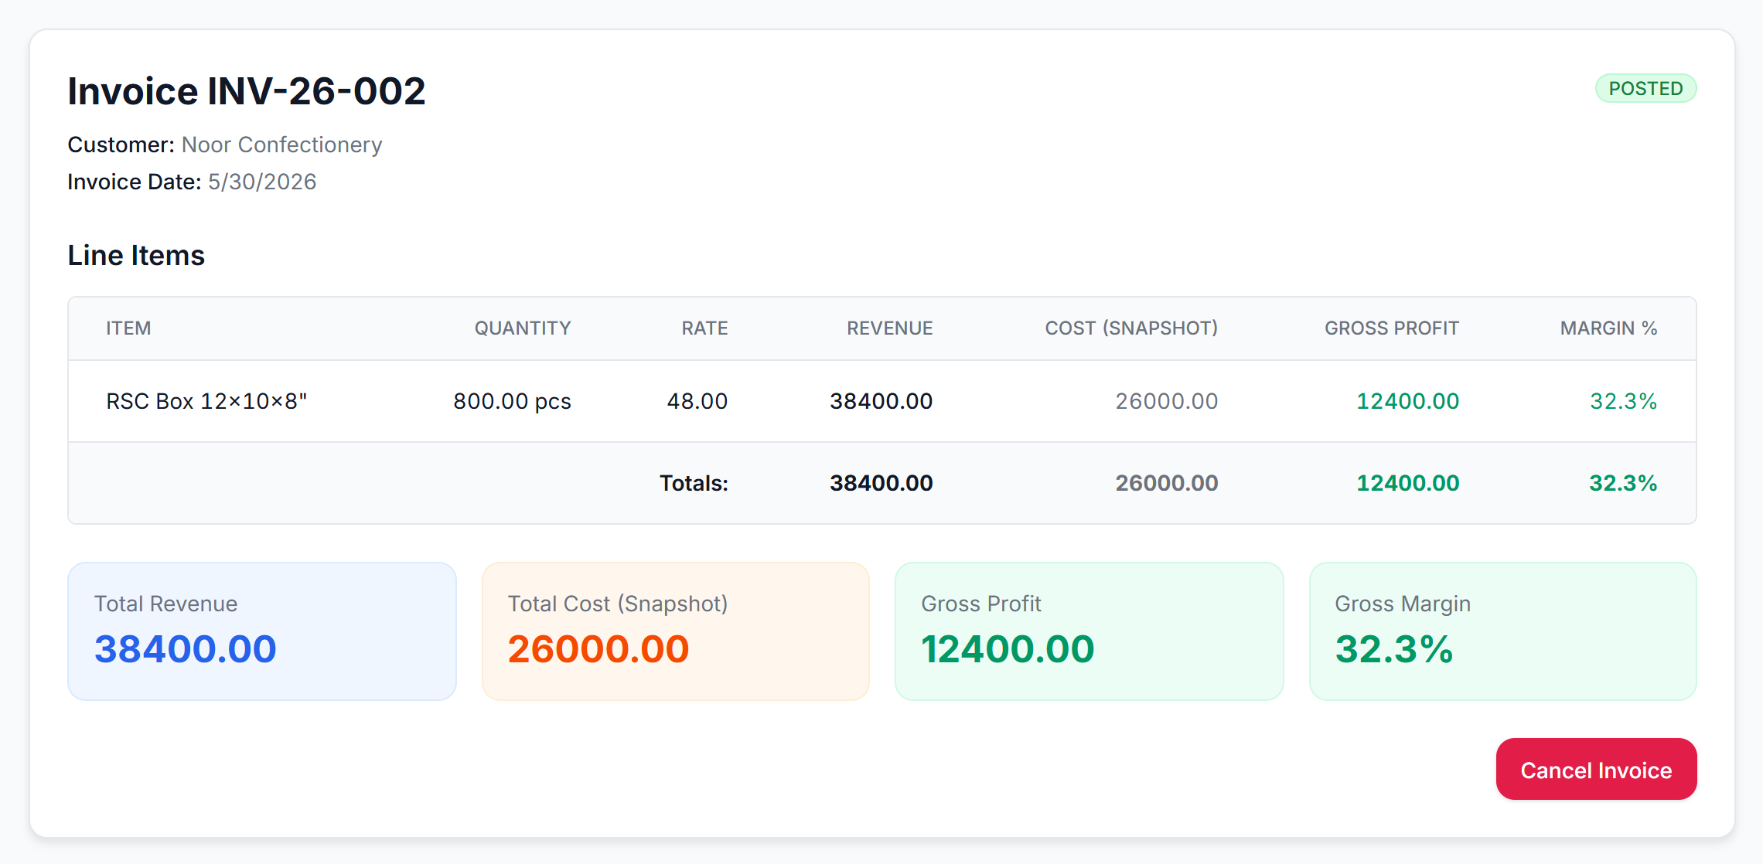Click the Totals row cost 26000.00
The height and width of the screenshot is (864, 1763).
(x=1166, y=483)
